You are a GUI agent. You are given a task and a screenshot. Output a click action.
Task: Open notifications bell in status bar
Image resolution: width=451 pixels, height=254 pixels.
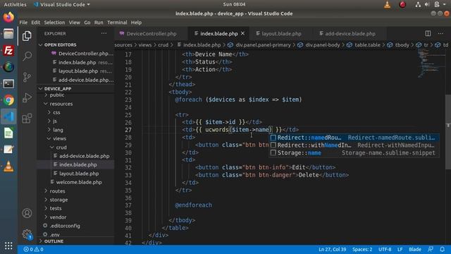click(443, 249)
